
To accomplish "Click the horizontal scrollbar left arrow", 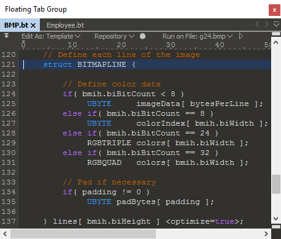I will (5, 233).
